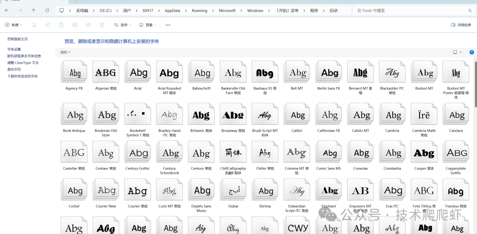
Task: Open 联机获取更多字体信息 link
Action: tap(24, 56)
